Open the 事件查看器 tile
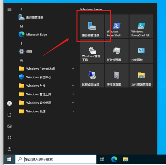This screenshot has width=166, height=165. (x=117, y=75)
